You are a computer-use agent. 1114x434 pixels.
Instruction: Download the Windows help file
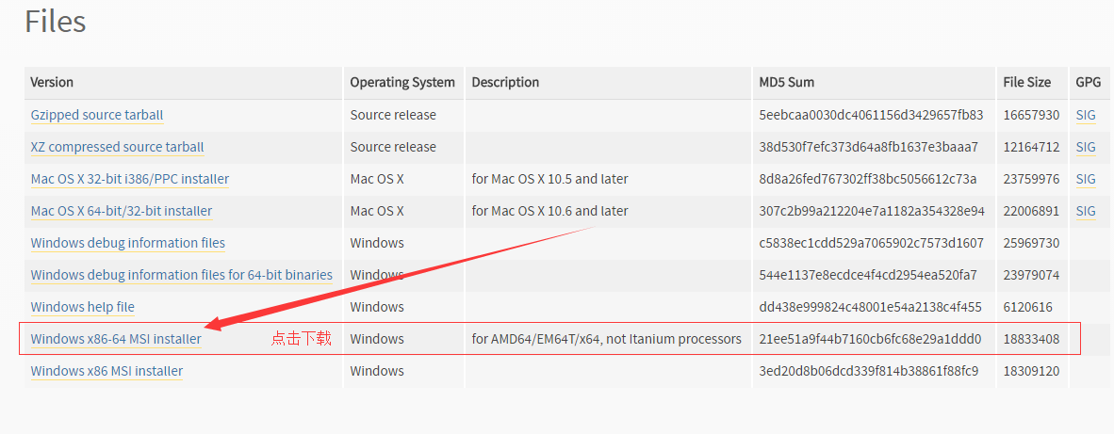click(82, 306)
